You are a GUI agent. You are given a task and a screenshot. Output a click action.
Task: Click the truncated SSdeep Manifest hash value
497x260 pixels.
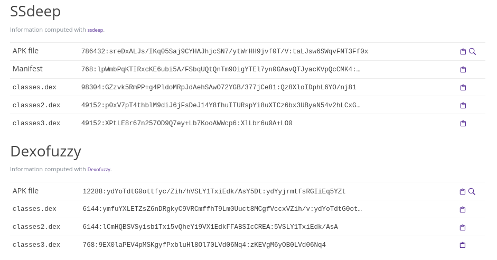(x=221, y=70)
